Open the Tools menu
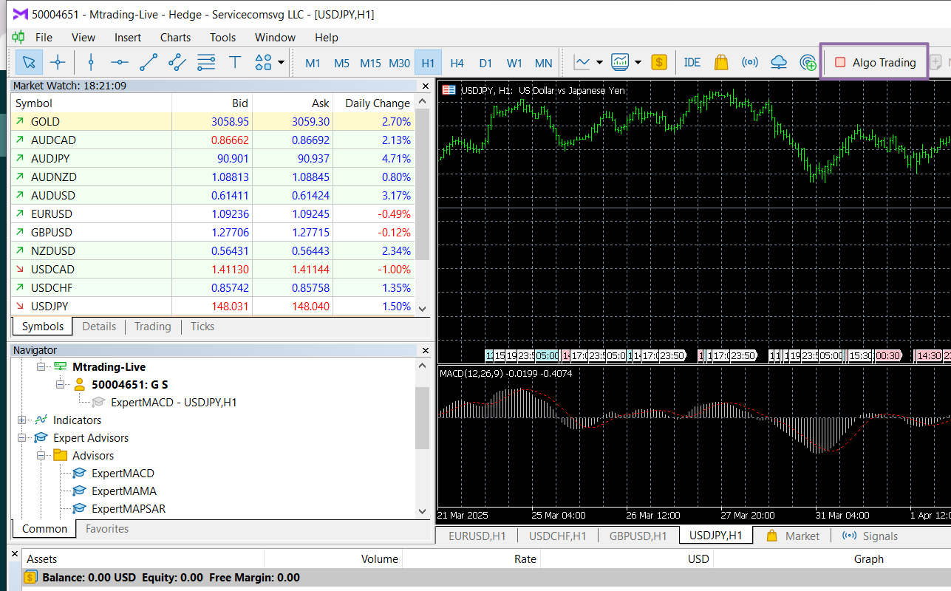 pyautogui.click(x=222, y=37)
